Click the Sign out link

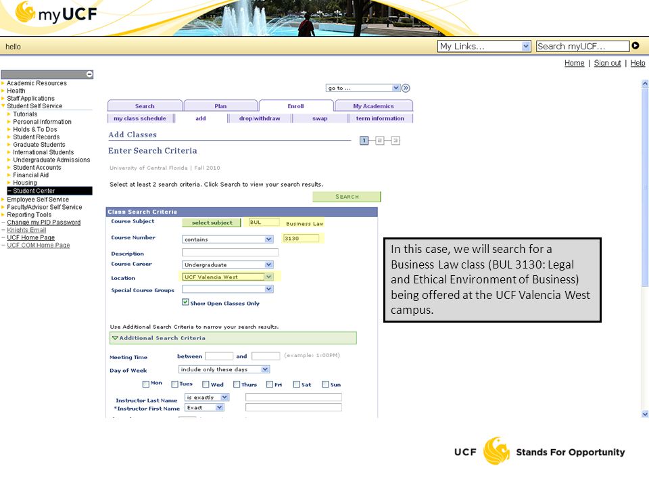point(607,63)
